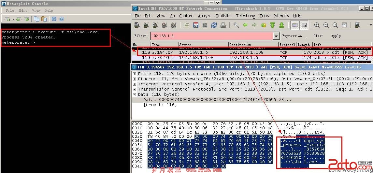This screenshot has height=173, width=373.
Task: Sort packets by the Source column header
Action: point(203,45)
